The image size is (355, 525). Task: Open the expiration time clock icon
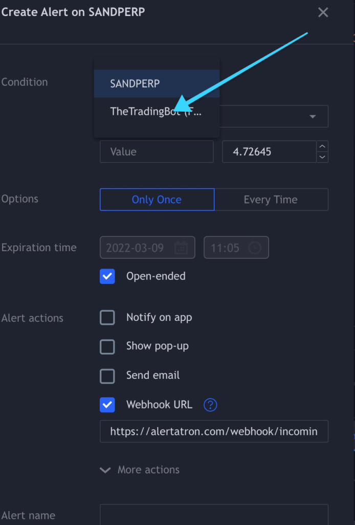tap(254, 248)
